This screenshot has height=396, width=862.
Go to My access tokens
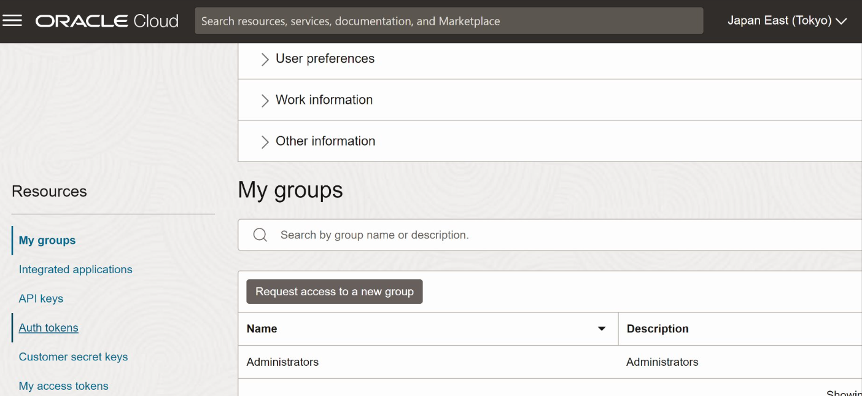63,386
